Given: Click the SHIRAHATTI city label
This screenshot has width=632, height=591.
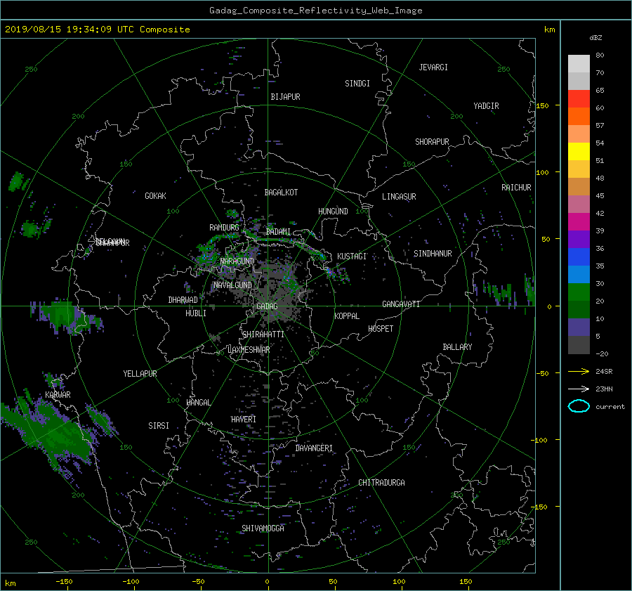Looking at the screenshot, I should click(263, 335).
